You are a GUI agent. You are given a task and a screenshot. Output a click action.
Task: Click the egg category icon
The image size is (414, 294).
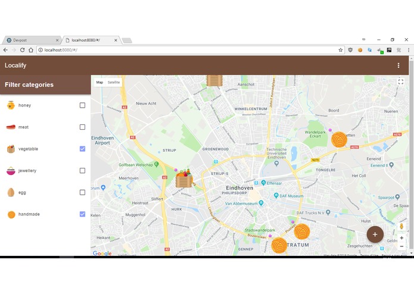(x=11, y=192)
